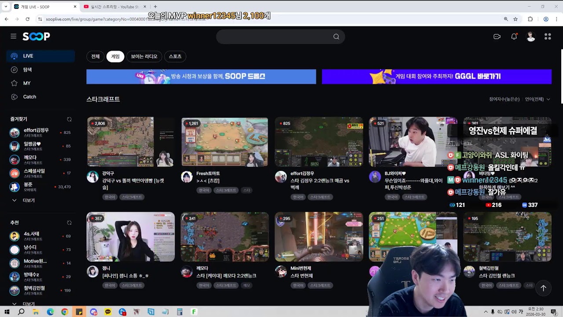Open the notification bell
The height and width of the screenshot is (317, 563).
514,37
